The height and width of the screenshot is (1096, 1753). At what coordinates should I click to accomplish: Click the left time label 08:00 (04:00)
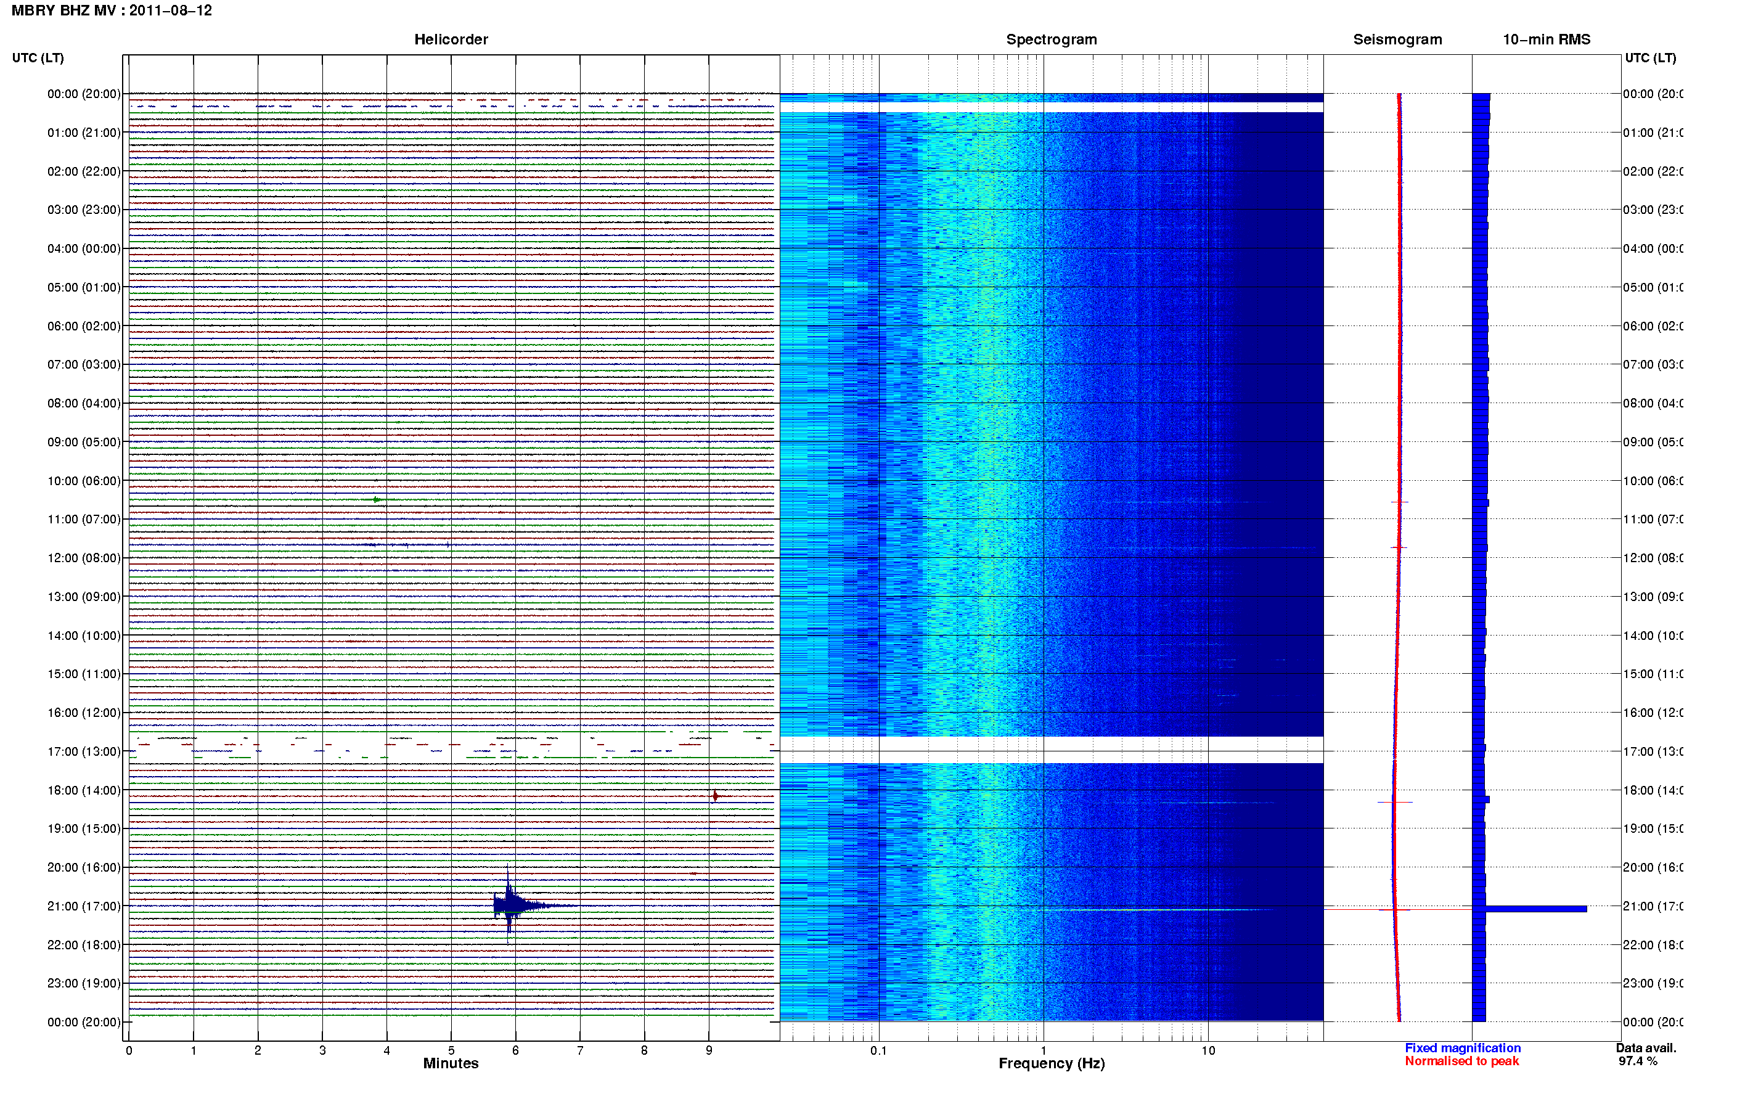[84, 404]
